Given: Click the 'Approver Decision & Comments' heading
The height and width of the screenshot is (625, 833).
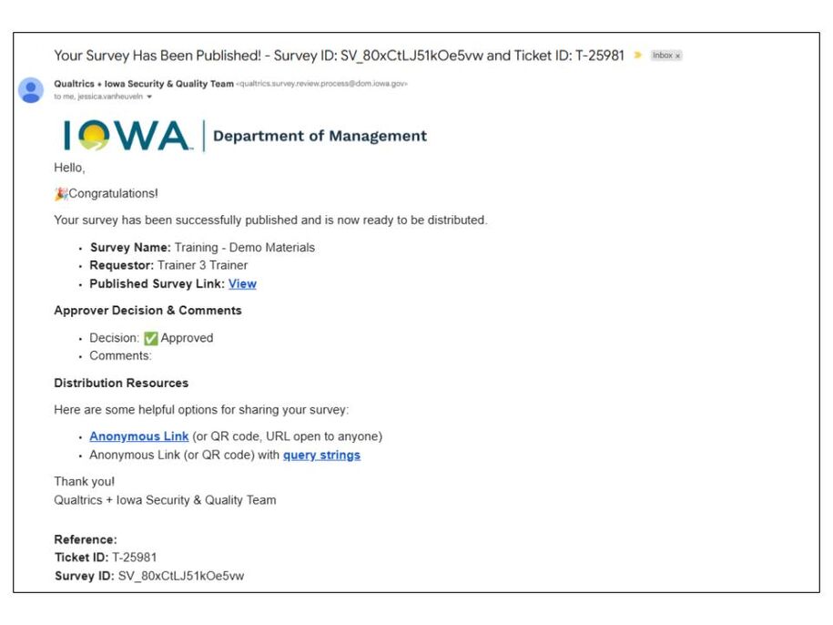Looking at the screenshot, I should pyautogui.click(x=147, y=311).
